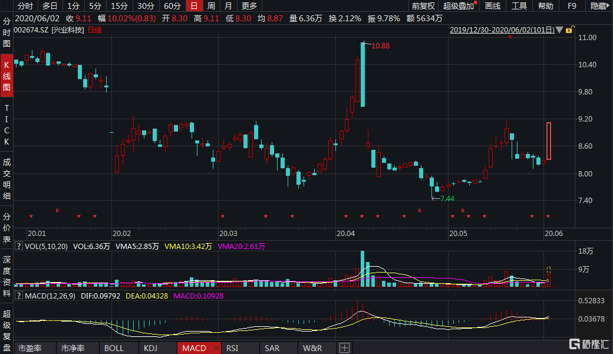
Task: Click the VOL(5,10,20) indicator label
Action: [x=46, y=246]
